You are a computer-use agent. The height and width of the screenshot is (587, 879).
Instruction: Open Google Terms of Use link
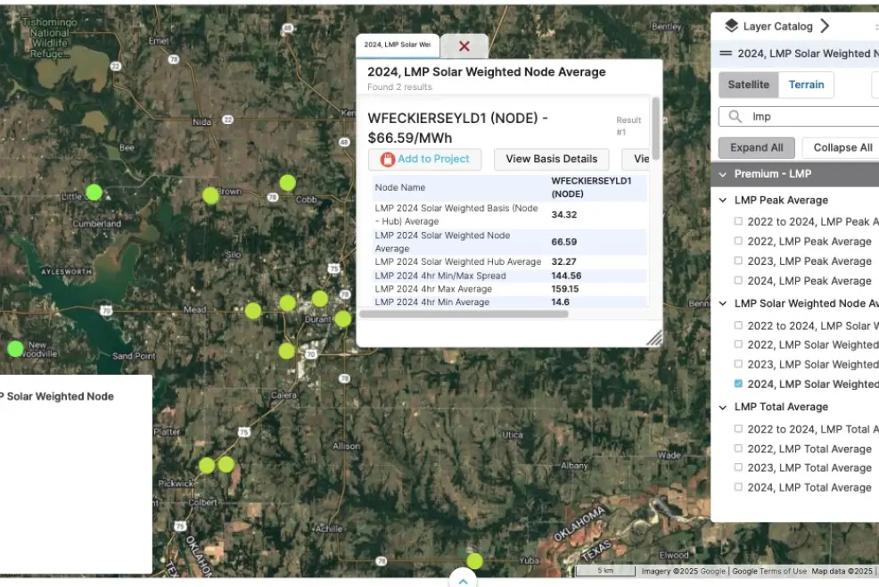tap(769, 571)
